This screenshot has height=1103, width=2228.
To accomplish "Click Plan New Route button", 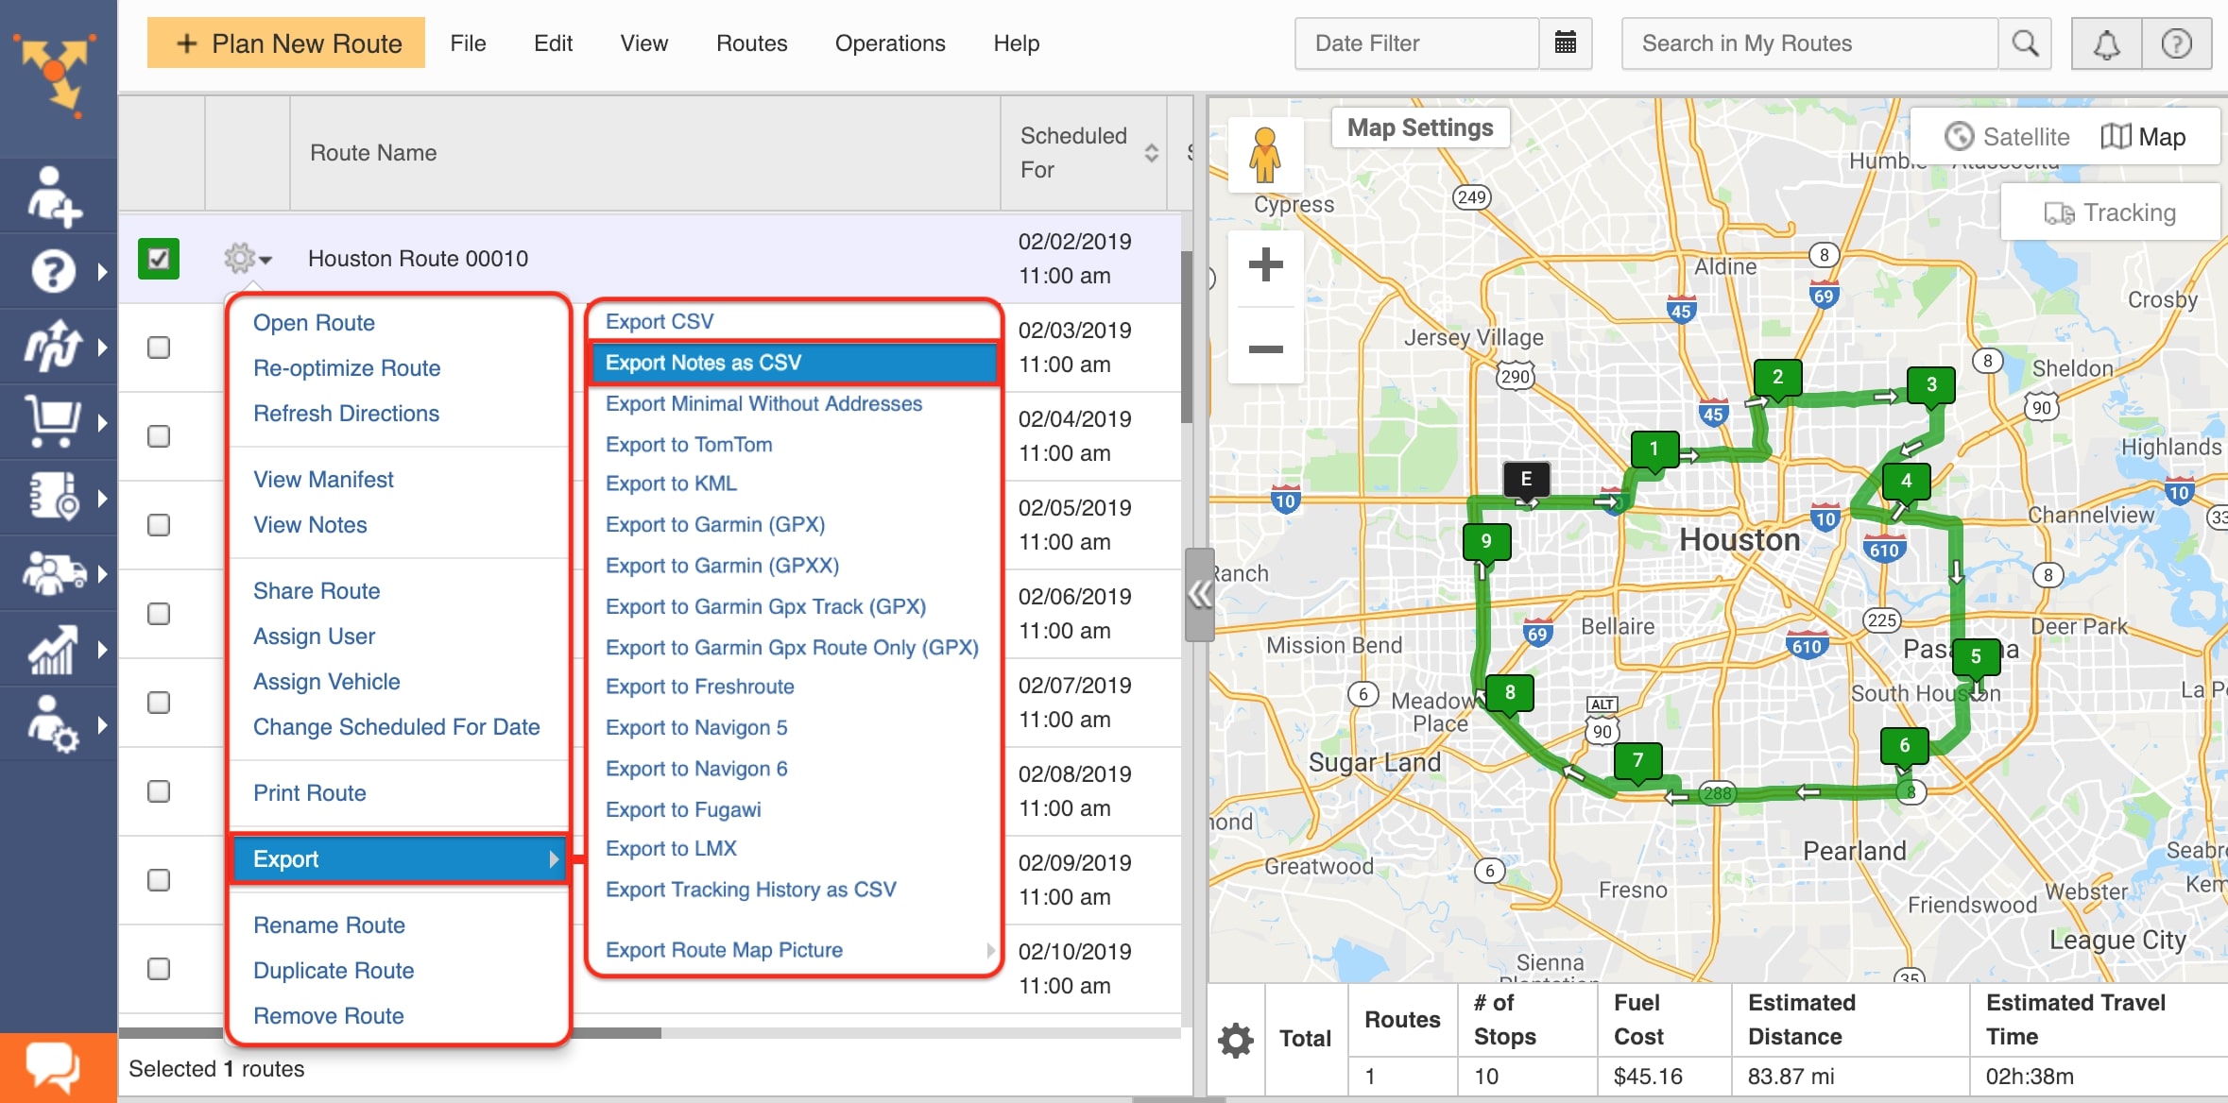I will click(x=285, y=42).
